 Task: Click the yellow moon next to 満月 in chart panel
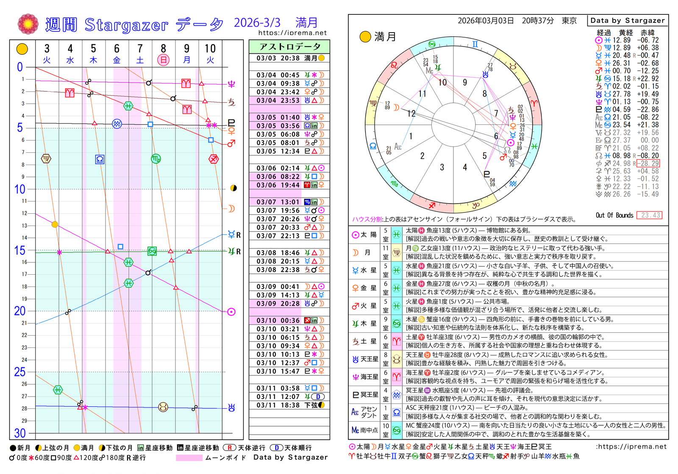tap(365, 37)
